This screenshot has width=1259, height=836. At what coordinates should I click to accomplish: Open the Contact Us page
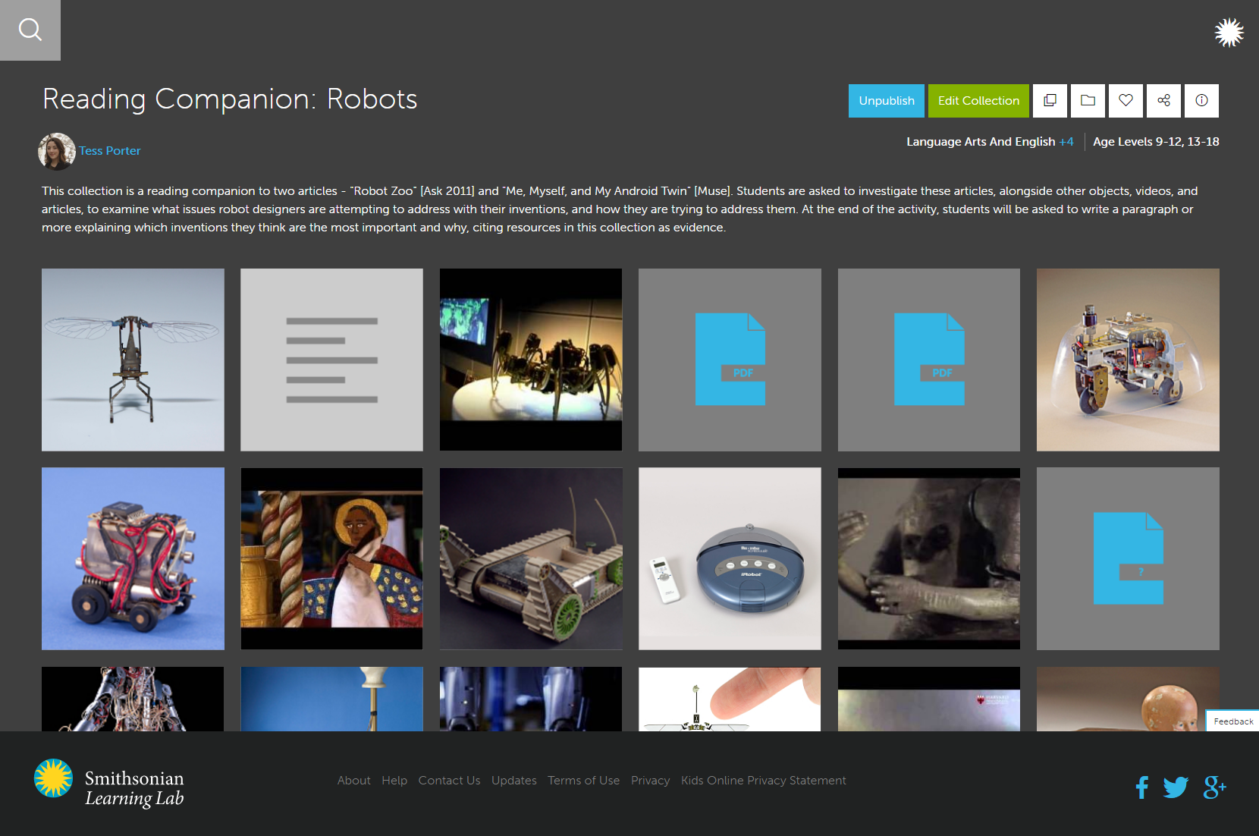click(x=449, y=780)
